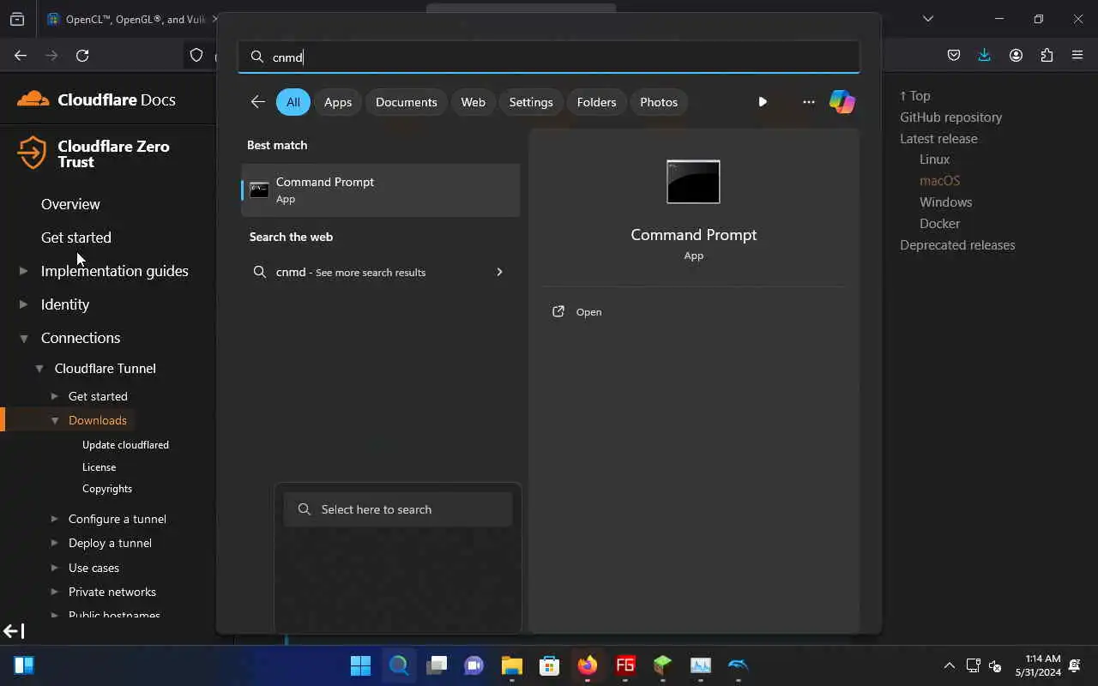Open Task View on the taskbar

point(437,665)
